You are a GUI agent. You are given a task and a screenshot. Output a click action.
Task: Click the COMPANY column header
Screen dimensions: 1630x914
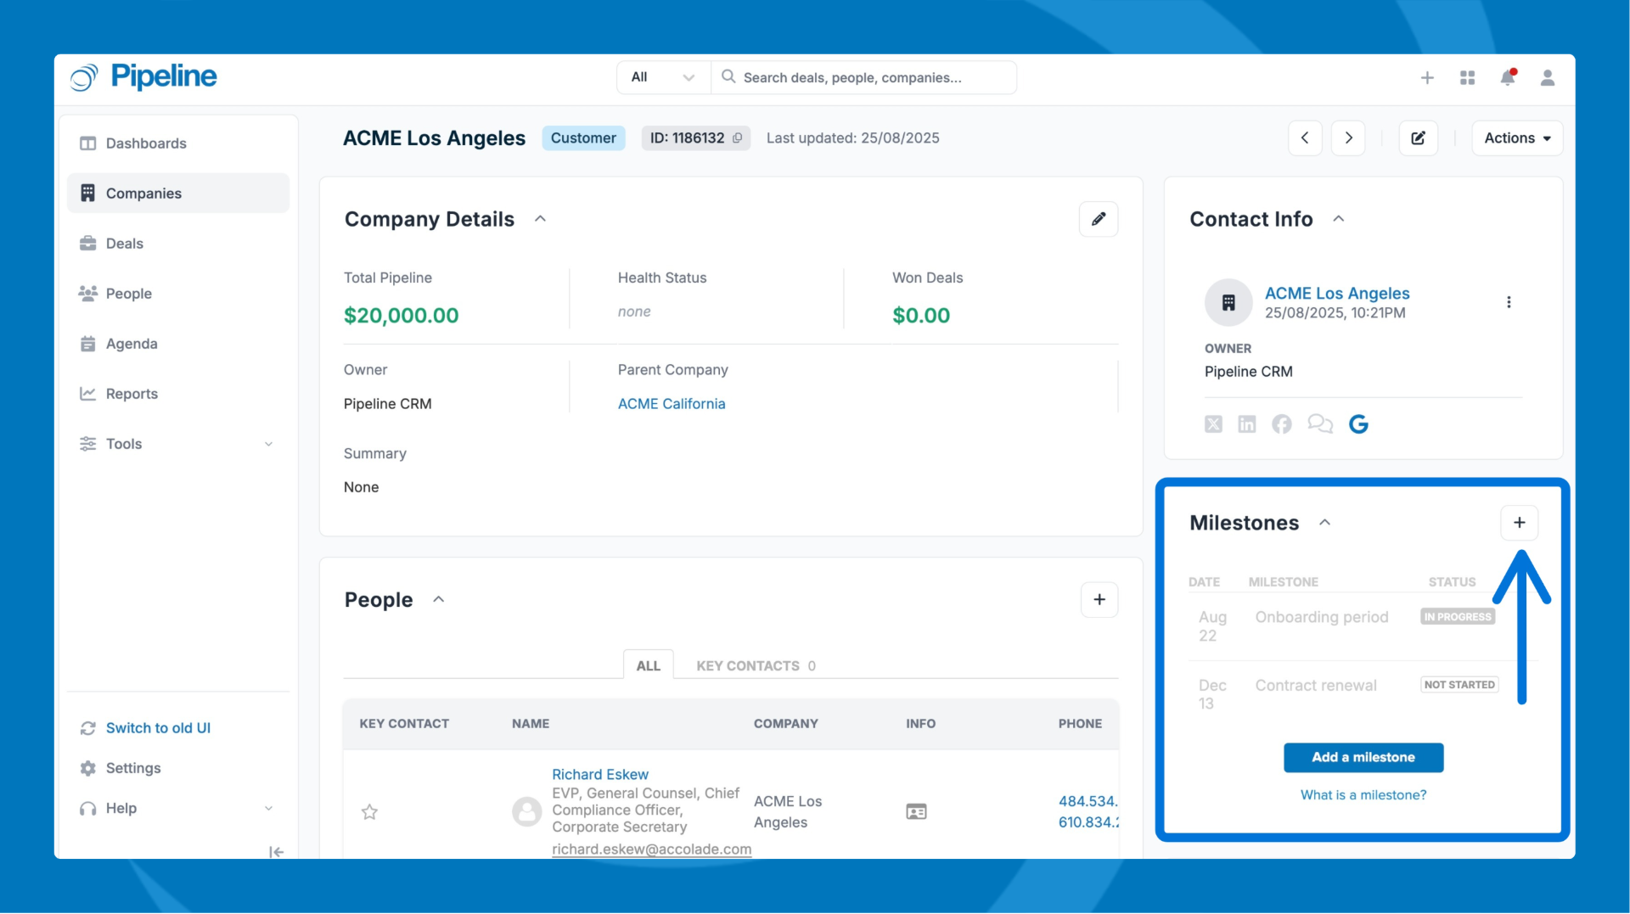tap(786, 724)
